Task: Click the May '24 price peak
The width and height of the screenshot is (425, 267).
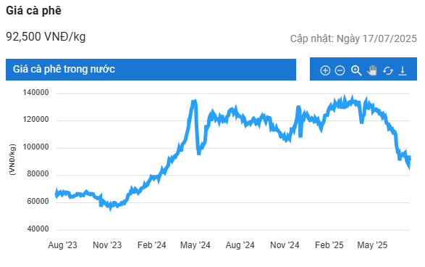Action: 194,102
